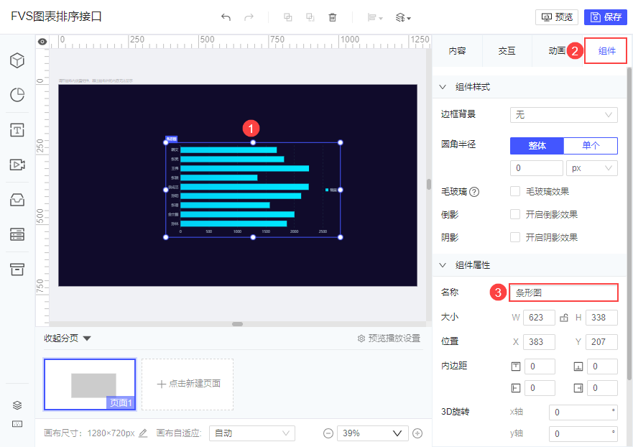This screenshot has width=633, height=447.
Task: Open 预览播放设置 settings link
Action: coord(389,338)
